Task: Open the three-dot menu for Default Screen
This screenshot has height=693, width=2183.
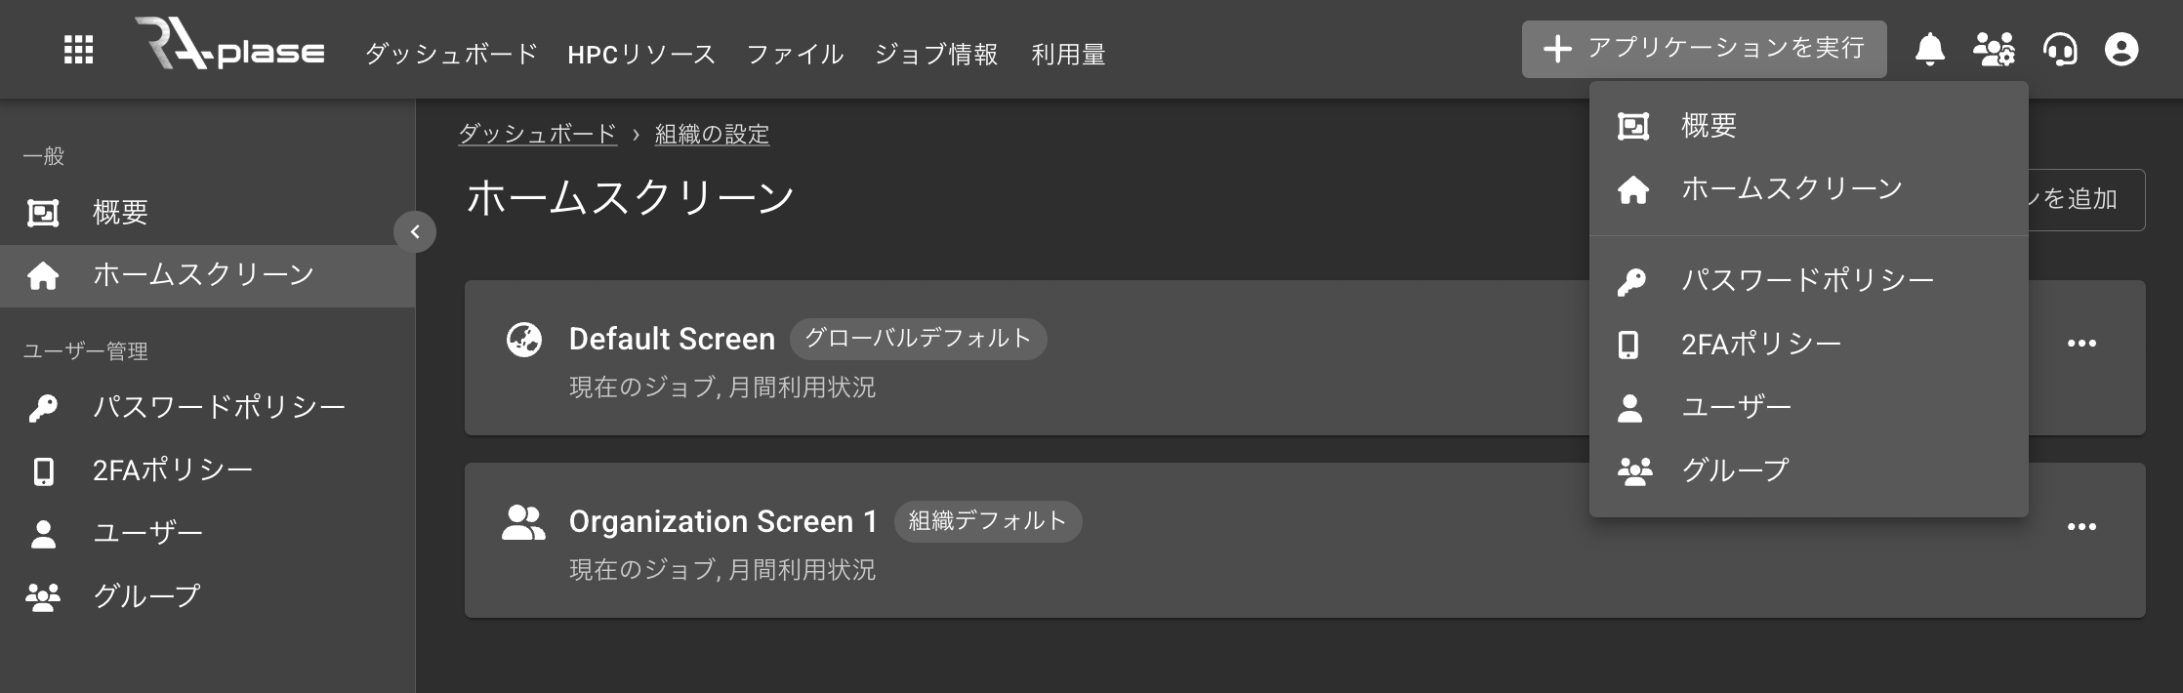Action: (2081, 344)
